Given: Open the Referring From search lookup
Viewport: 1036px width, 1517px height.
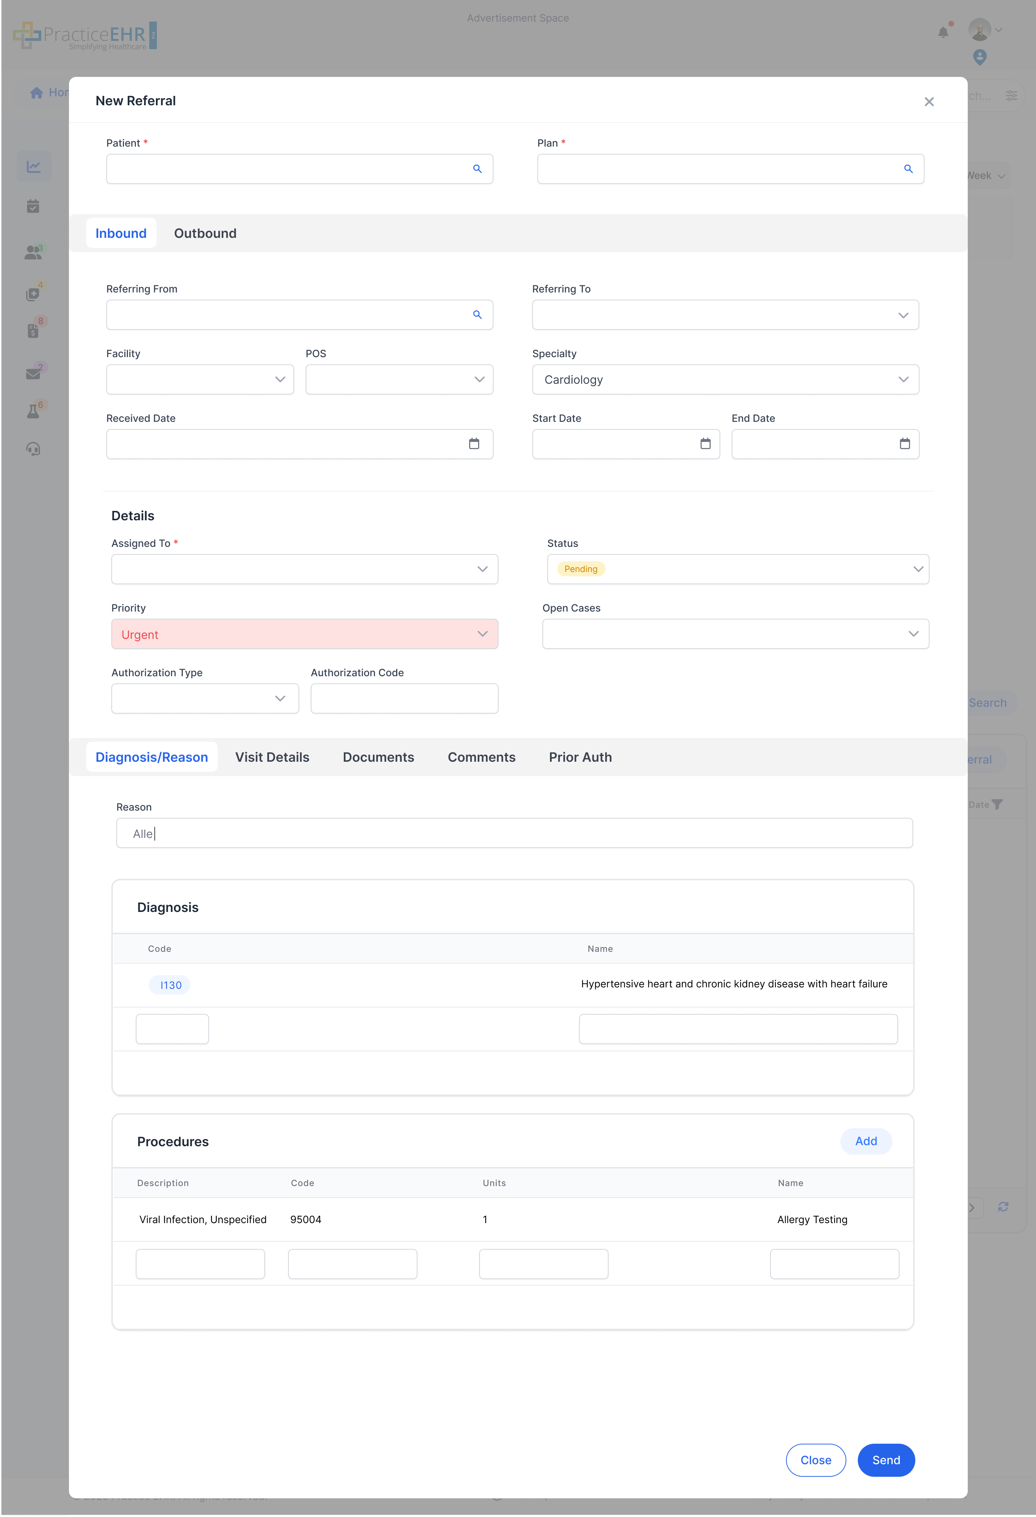Looking at the screenshot, I should (477, 314).
